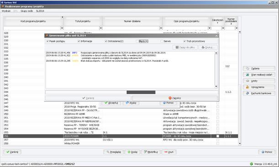The image size is (279, 167).
Task: Click the Usuń button
Action: tap(169, 152)
